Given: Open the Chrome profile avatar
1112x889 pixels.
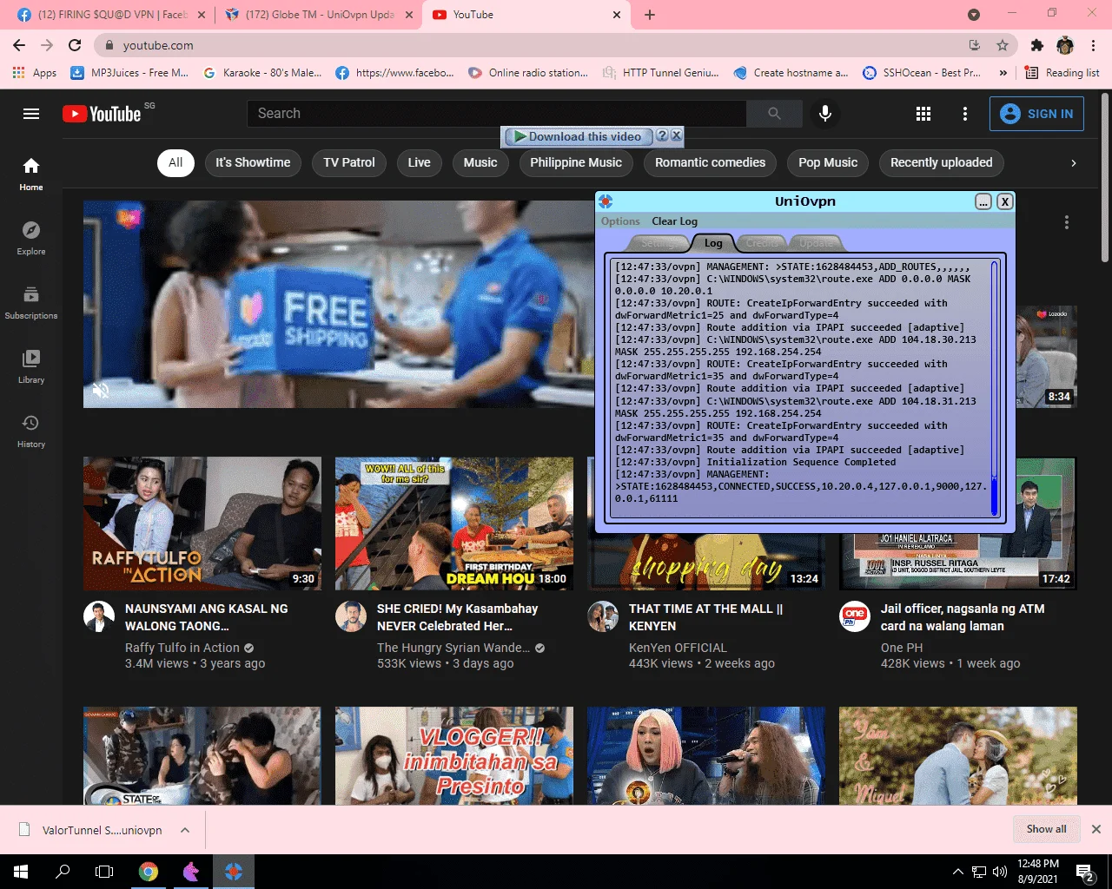Looking at the screenshot, I should click(x=1065, y=45).
